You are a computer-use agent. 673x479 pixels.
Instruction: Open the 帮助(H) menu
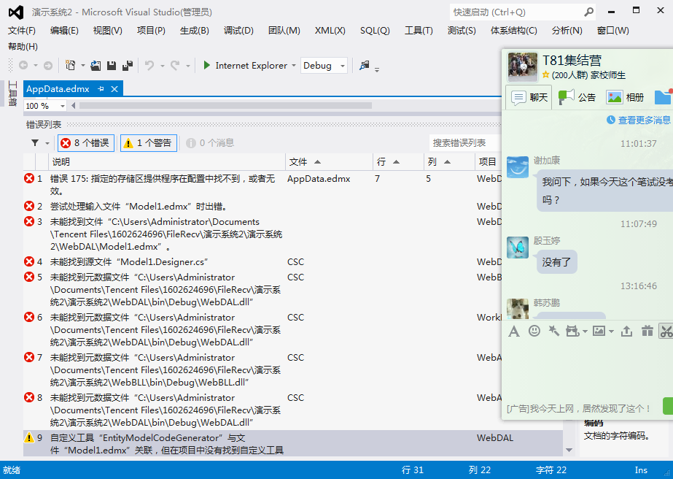[23, 47]
